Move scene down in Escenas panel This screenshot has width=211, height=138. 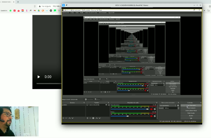pos(73,118)
